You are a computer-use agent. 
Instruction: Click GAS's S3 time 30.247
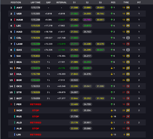(x=100, y=50)
